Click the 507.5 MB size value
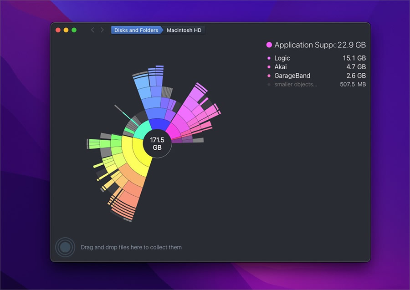 tap(353, 84)
